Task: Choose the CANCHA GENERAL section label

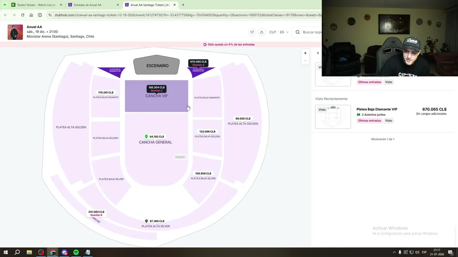Action: pyautogui.click(x=155, y=142)
